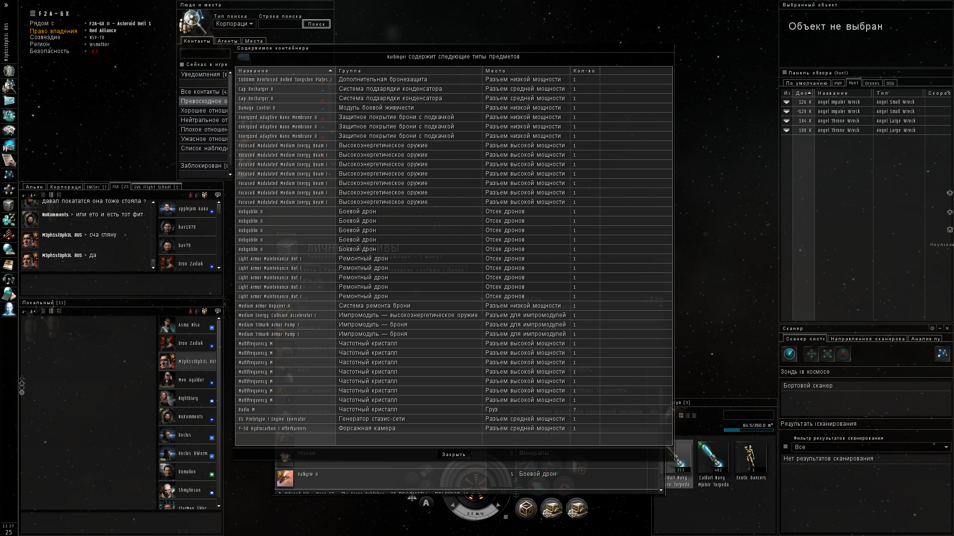Open the Journal book icon
Image resolution: width=954 pixels, height=536 pixels.
(9, 264)
